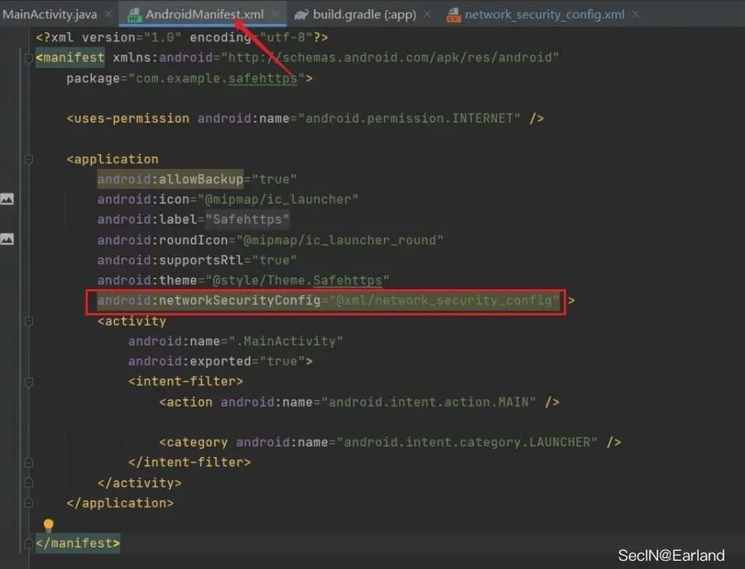Switch to the MainActivity.java tab
This screenshot has width=745, height=569.
(x=50, y=14)
